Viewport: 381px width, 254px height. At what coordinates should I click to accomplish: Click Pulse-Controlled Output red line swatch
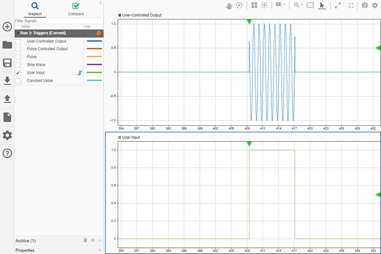94,49
